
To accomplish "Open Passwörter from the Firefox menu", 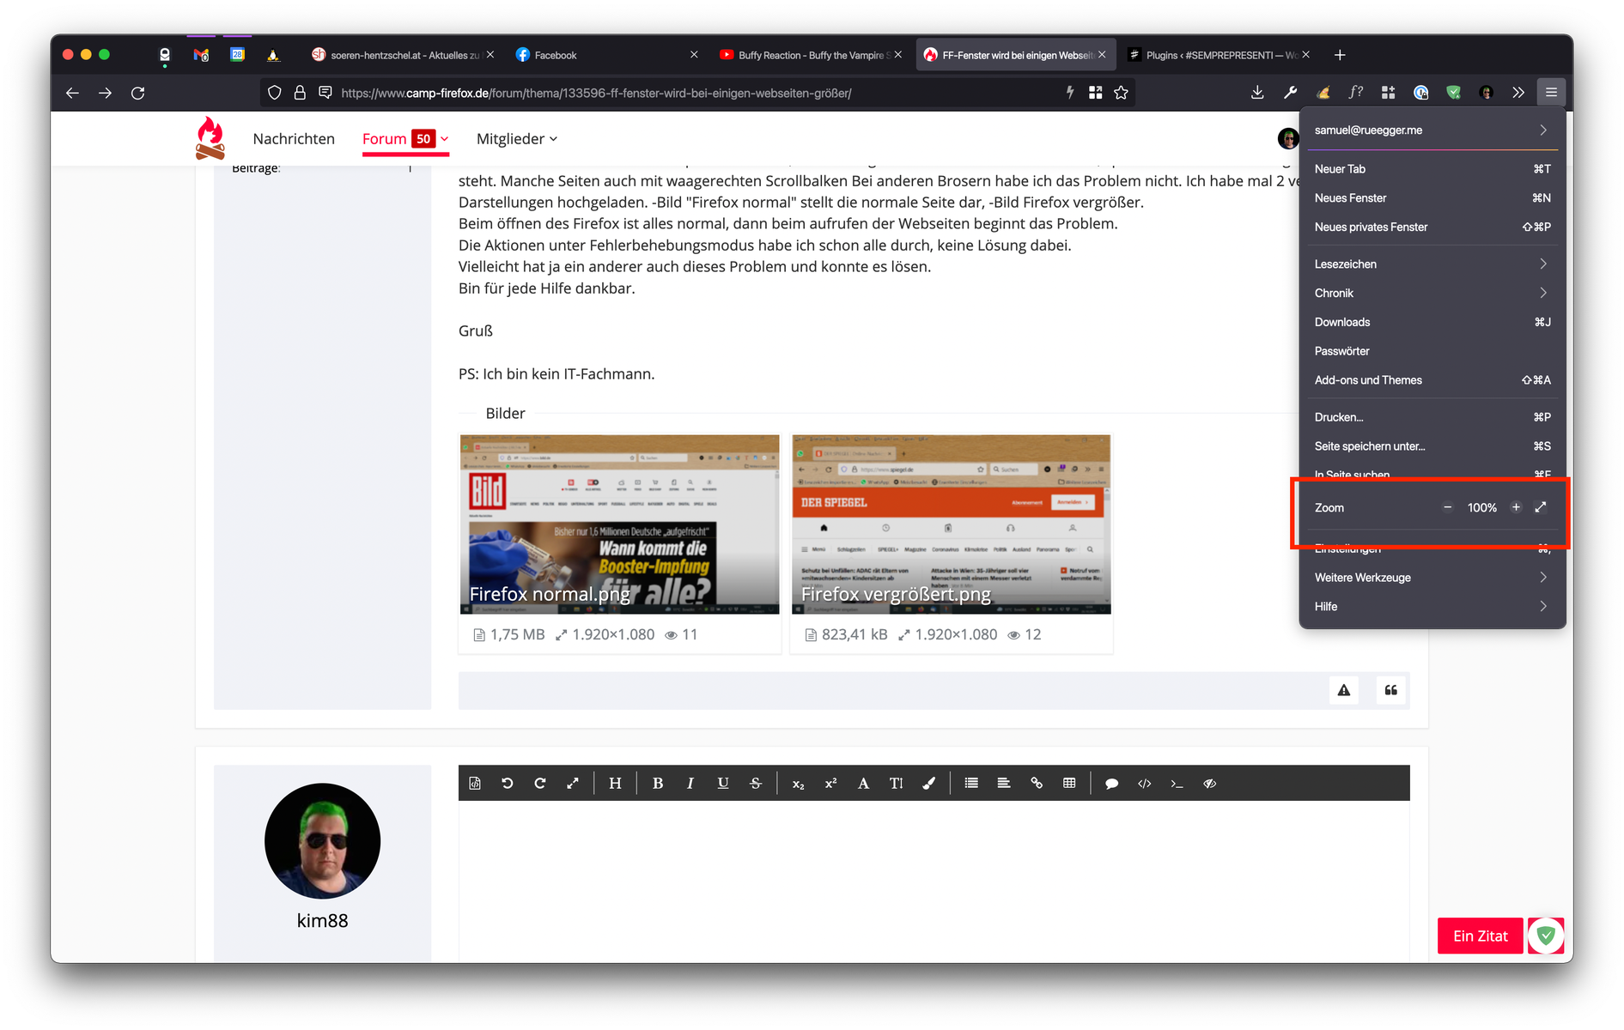I will tap(1432, 351).
